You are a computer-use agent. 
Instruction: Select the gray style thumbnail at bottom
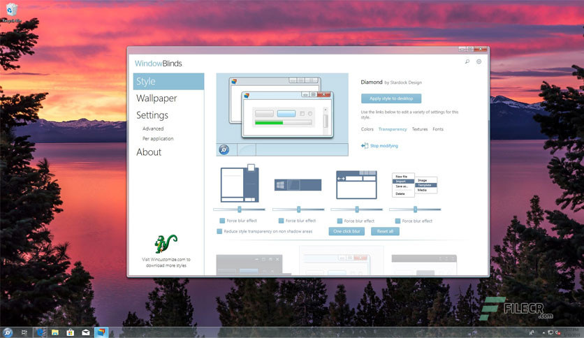(424, 265)
